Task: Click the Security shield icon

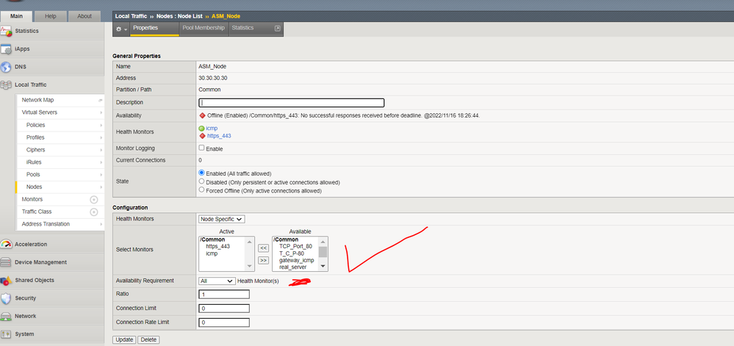Action: [x=7, y=298]
